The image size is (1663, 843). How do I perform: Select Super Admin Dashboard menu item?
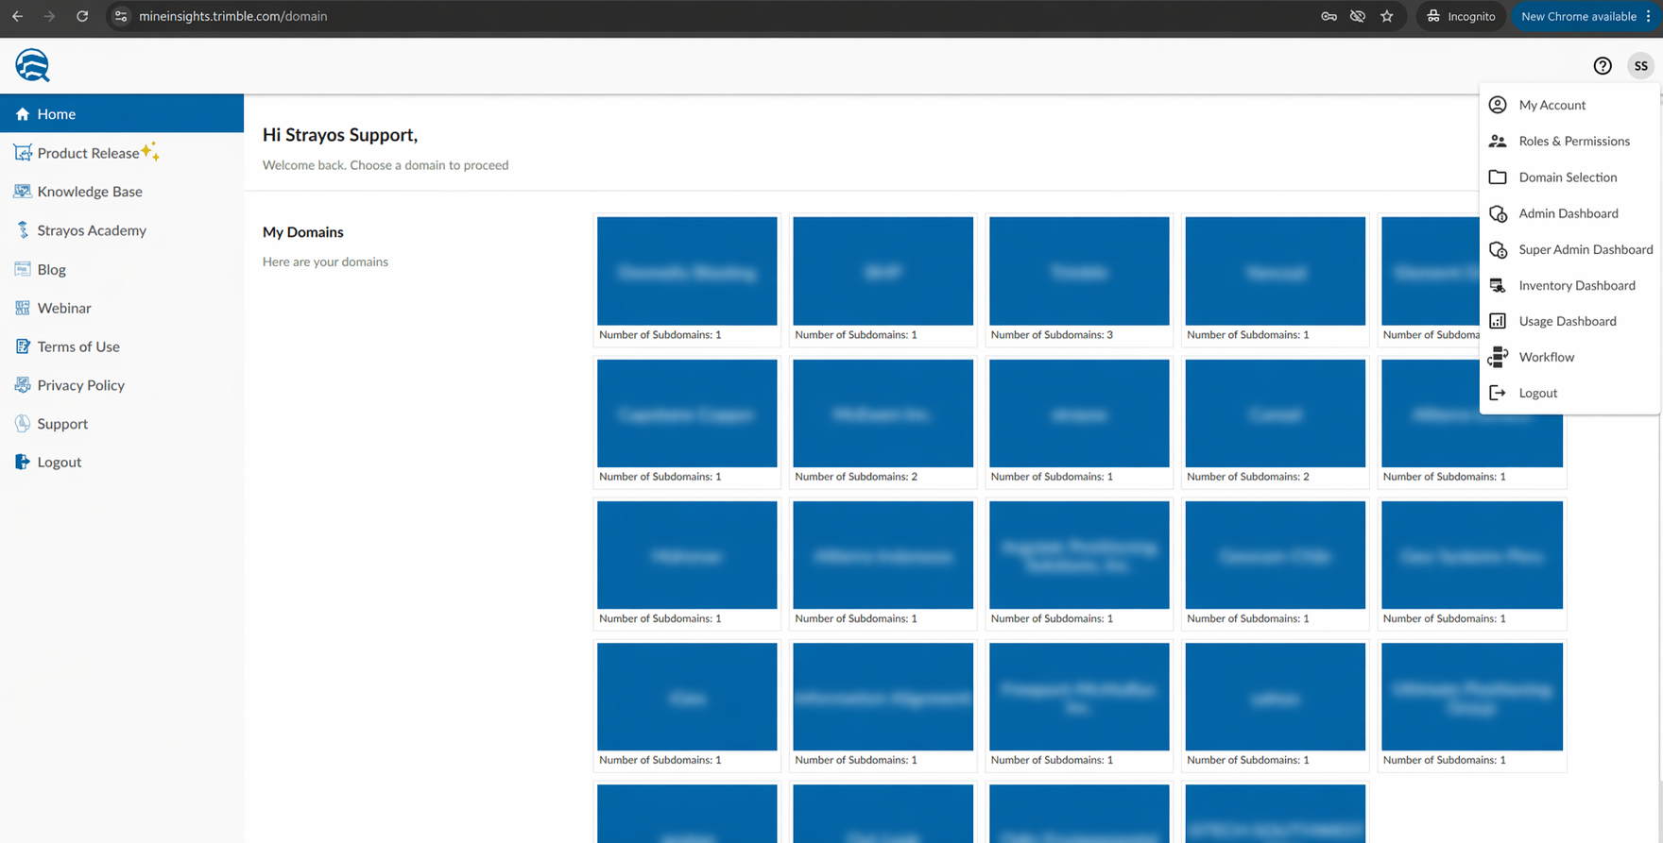click(x=1585, y=249)
